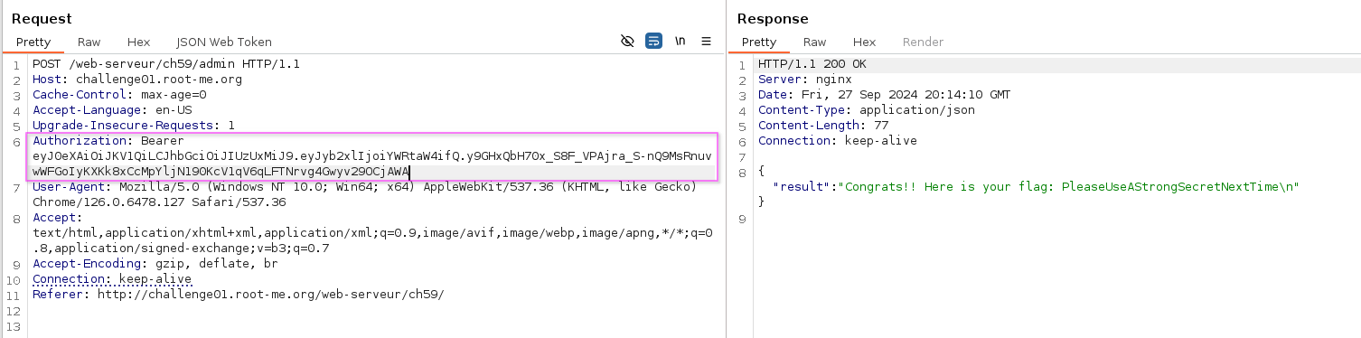1361x338 pixels.
Task: Switch to Response Hex tab
Action: (865, 42)
